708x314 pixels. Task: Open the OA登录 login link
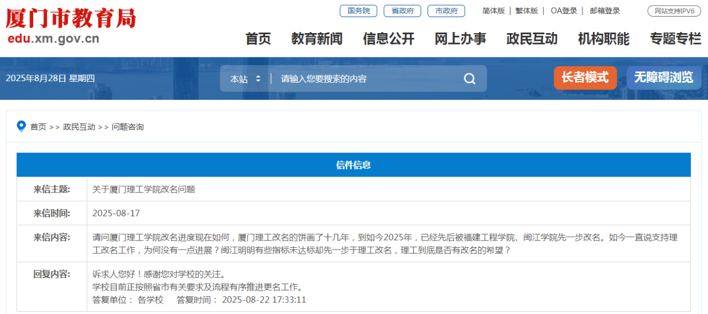pos(564,11)
